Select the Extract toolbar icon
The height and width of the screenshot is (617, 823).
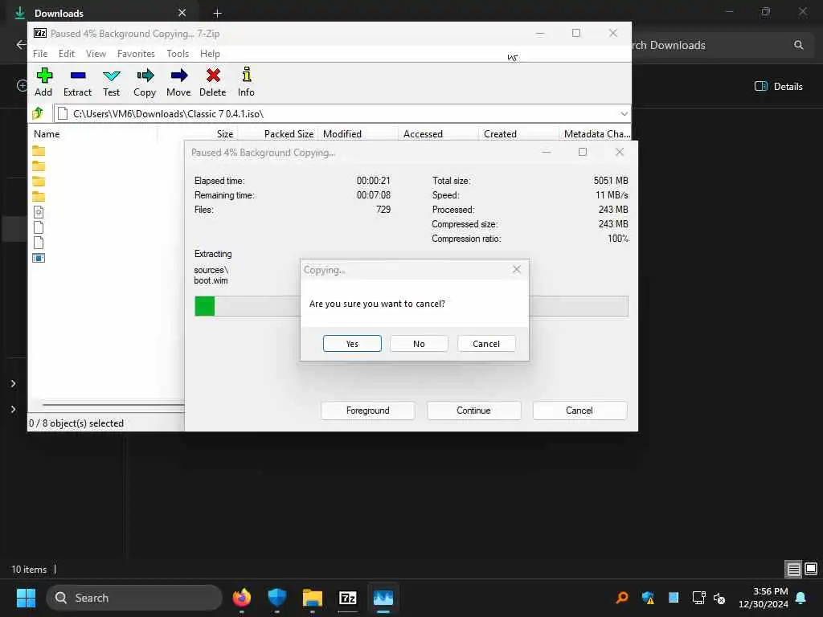[x=78, y=76]
